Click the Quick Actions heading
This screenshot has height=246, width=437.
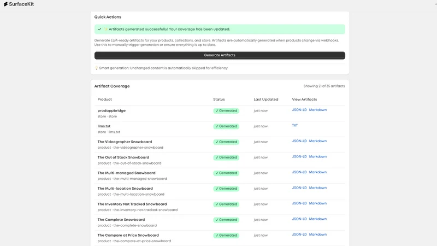click(108, 17)
